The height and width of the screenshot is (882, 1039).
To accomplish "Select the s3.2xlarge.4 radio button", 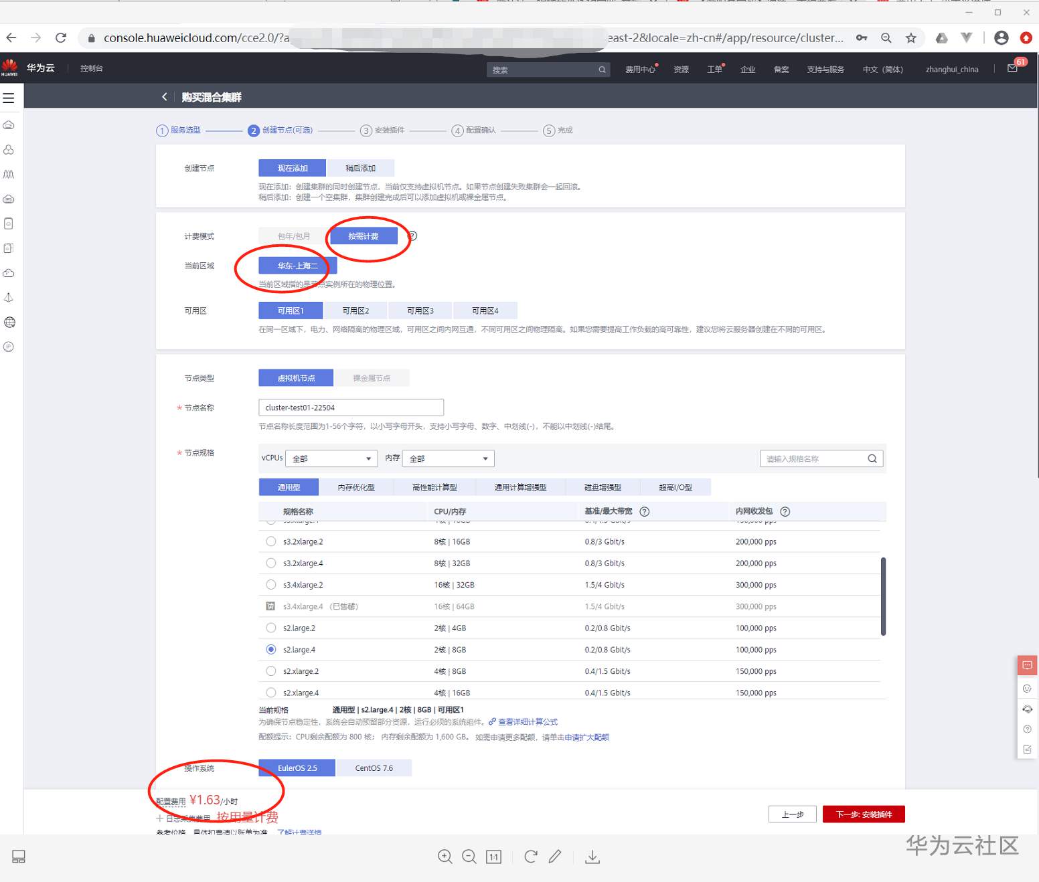I will (271, 563).
